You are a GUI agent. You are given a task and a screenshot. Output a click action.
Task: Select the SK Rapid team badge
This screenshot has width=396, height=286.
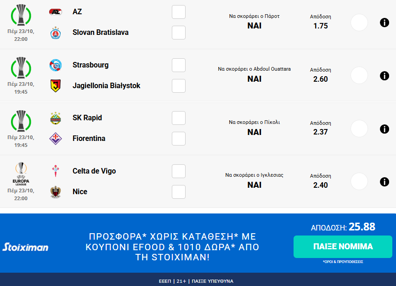pyautogui.click(x=57, y=118)
